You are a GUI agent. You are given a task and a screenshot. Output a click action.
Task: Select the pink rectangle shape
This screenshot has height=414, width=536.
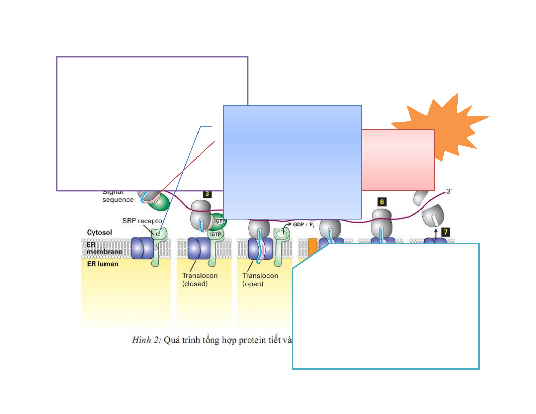pyautogui.click(x=398, y=160)
